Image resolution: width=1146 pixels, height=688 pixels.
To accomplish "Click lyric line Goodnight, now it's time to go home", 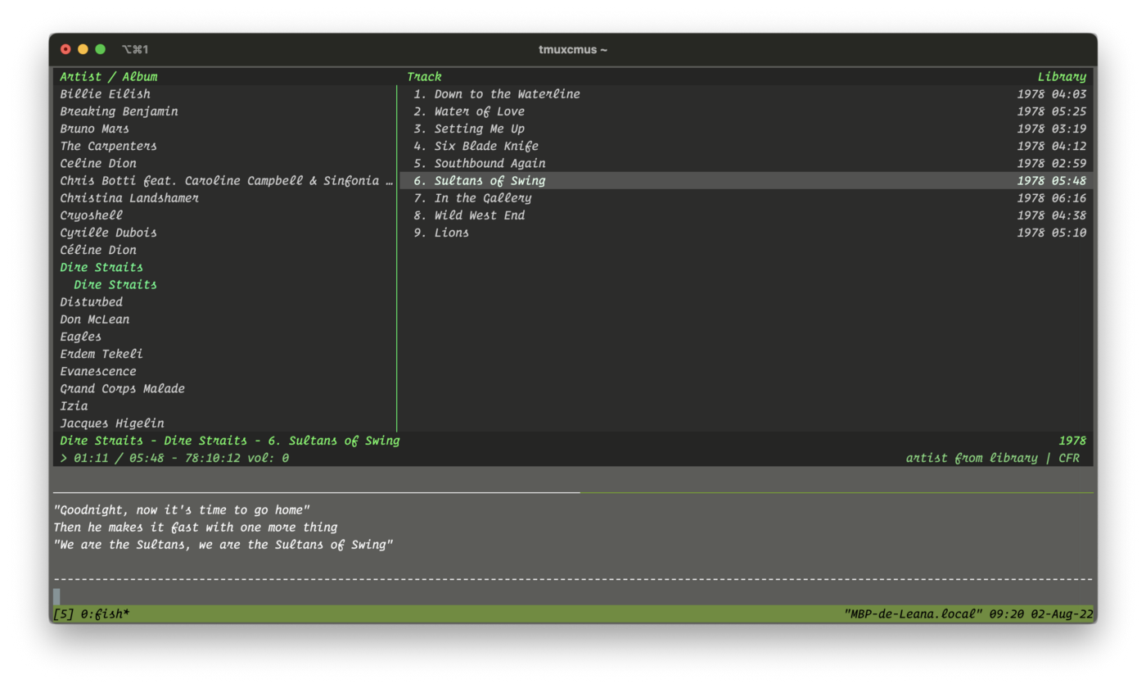I will [x=182, y=510].
